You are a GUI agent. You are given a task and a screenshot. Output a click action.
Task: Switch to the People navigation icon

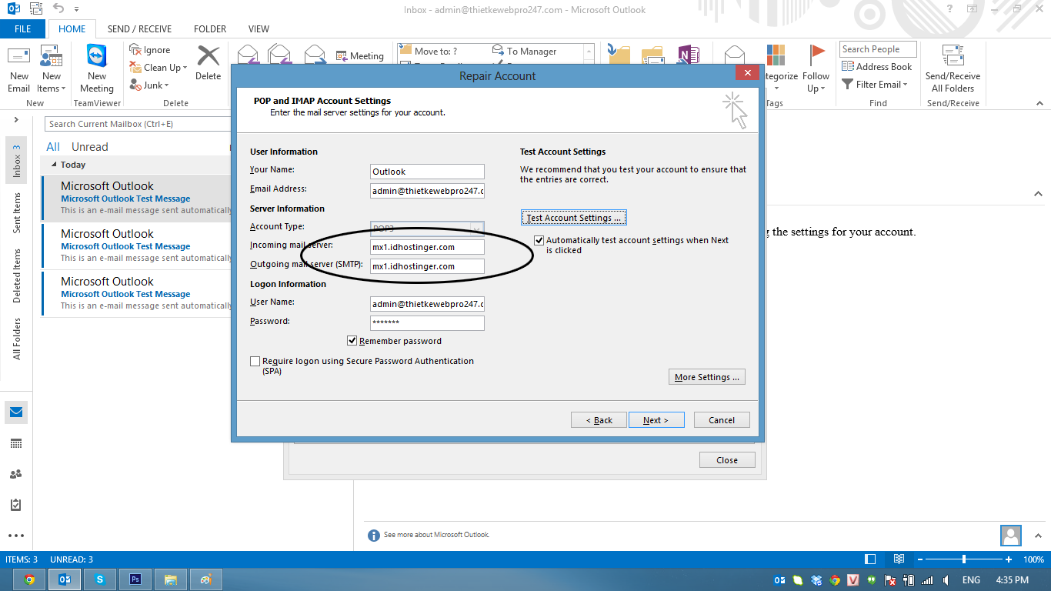pyautogui.click(x=16, y=474)
